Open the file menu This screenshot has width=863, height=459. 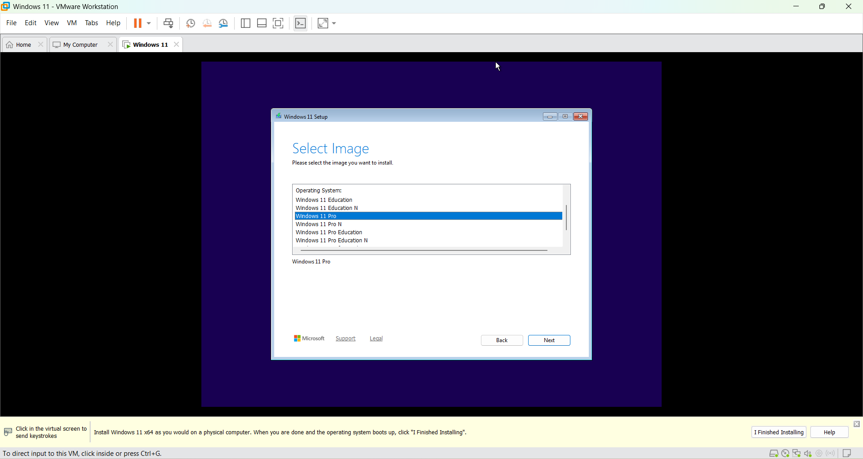(x=11, y=23)
